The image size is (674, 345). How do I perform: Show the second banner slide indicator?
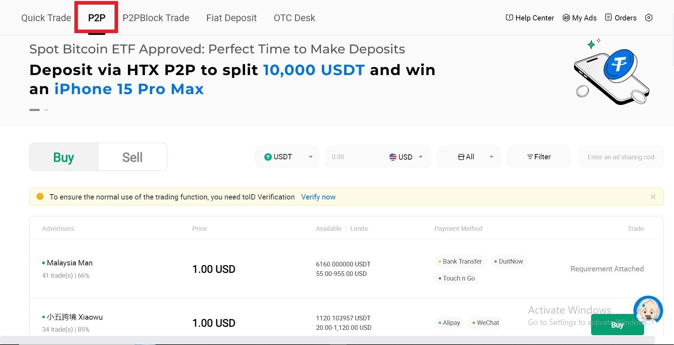(46, 110)
